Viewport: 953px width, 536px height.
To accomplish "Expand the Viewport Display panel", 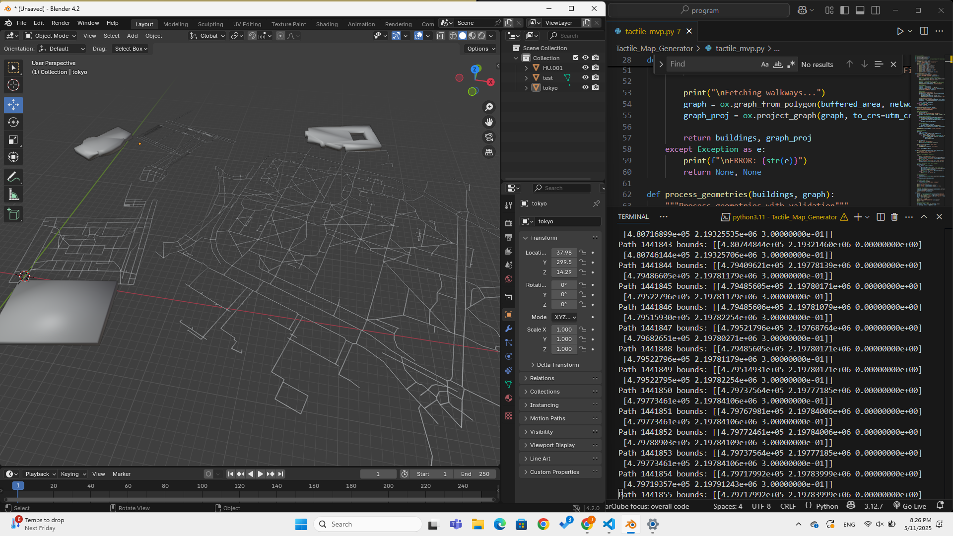I will pos(552,445).
